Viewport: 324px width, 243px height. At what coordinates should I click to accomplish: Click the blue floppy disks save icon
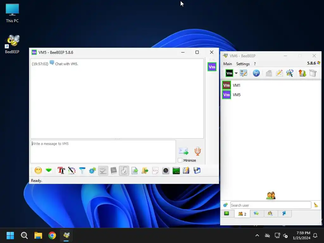pos(197,171)
